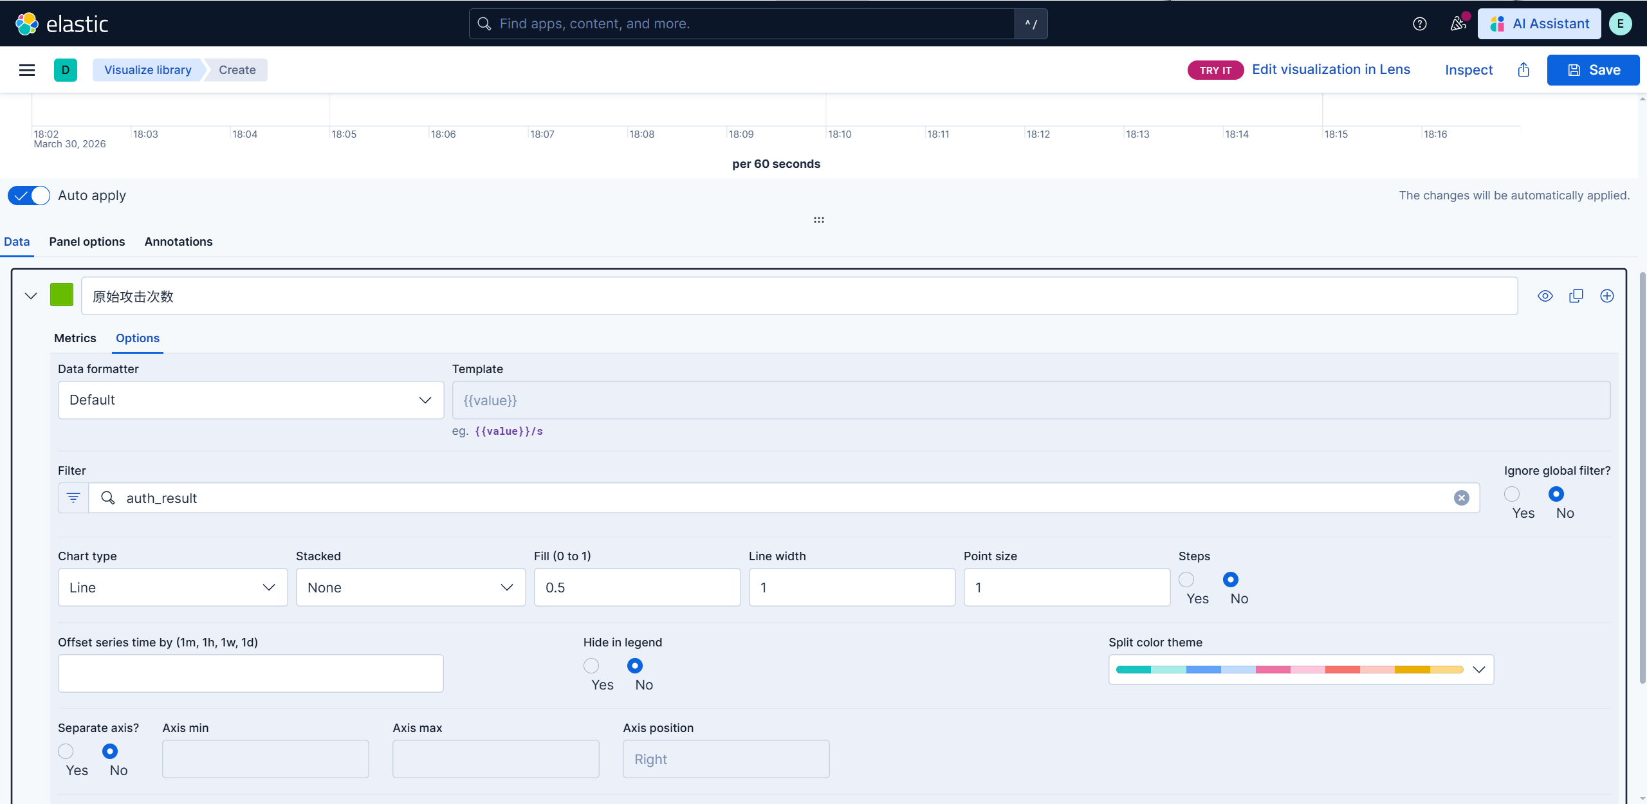
Task: Select Yes for Ignore global filter
Action: pyautogui.click(x=1512, y=494)
